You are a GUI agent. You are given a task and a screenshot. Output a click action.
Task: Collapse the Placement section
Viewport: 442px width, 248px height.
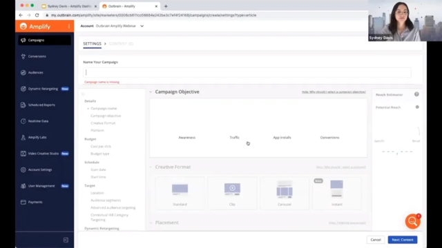[x=151, y=223]
